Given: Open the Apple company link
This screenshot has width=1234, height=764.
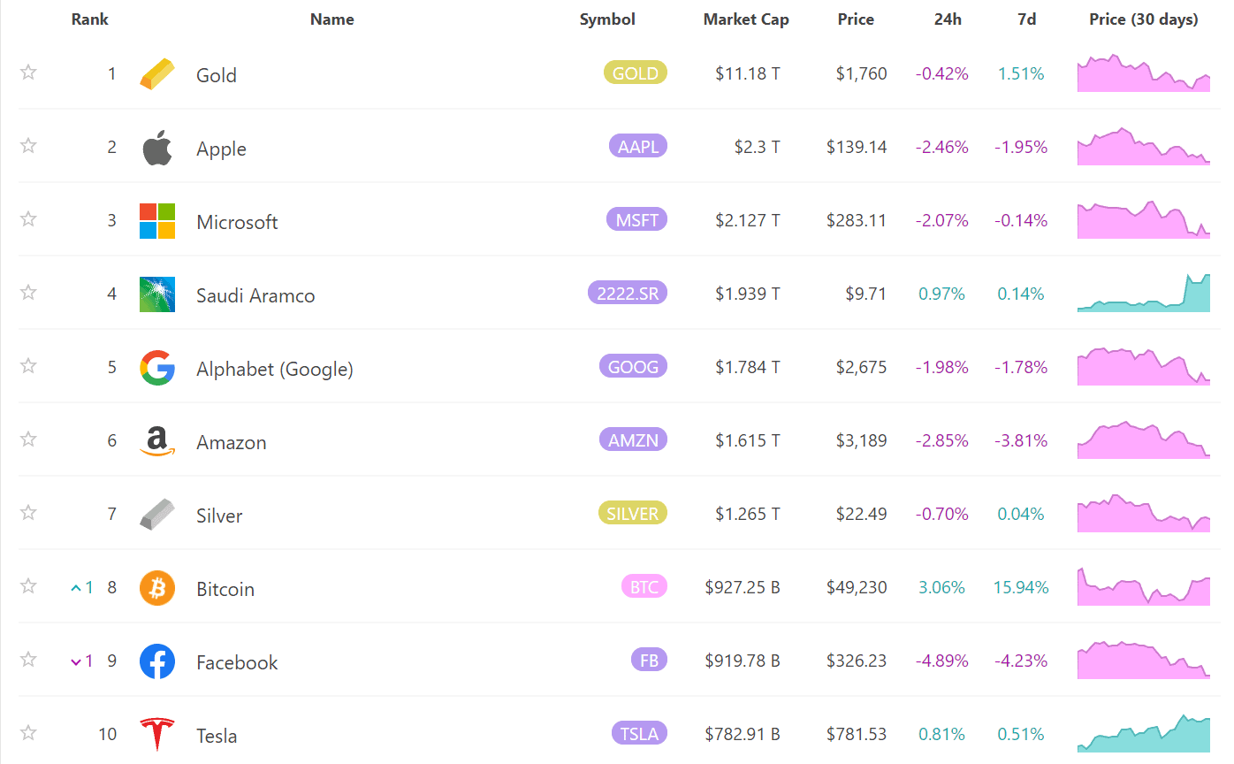Looking at the screenshot, I should (x=221, y=149).
